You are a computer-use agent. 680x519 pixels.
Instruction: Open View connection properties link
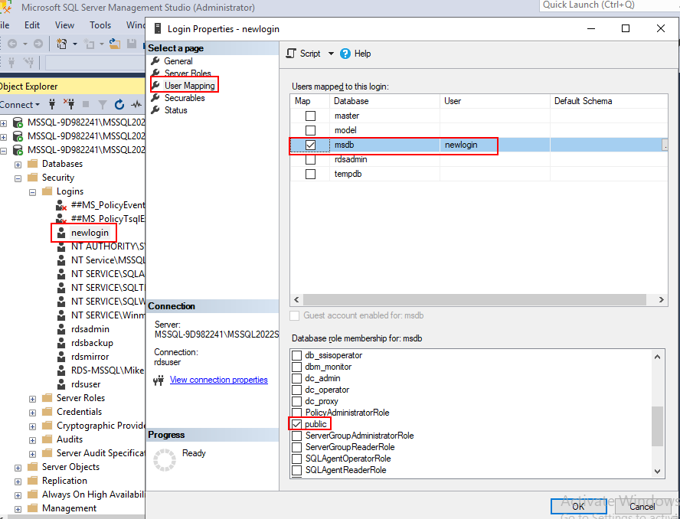[x=218, y=380]
